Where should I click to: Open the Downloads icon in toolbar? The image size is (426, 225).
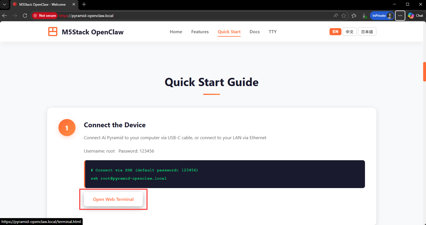point(364,16)
